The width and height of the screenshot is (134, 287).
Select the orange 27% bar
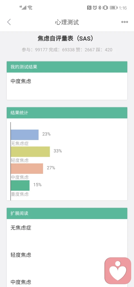[x=27, y=169]
